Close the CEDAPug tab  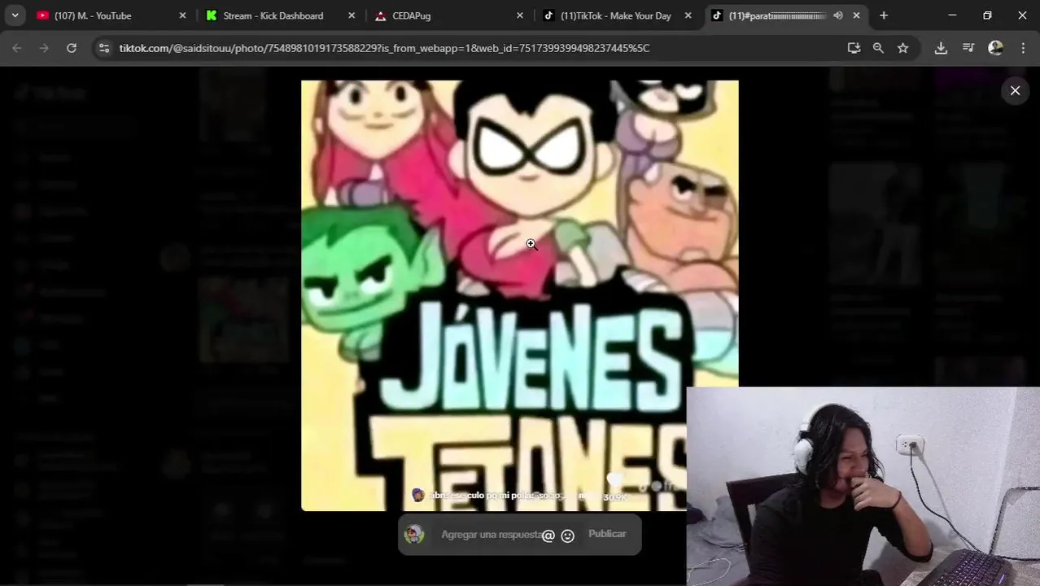pyautogui.click(x=520, y=15)
